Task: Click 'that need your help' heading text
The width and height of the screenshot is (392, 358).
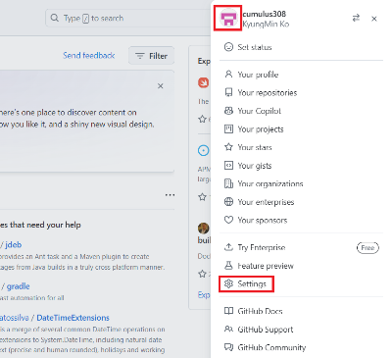Action: 45,225
